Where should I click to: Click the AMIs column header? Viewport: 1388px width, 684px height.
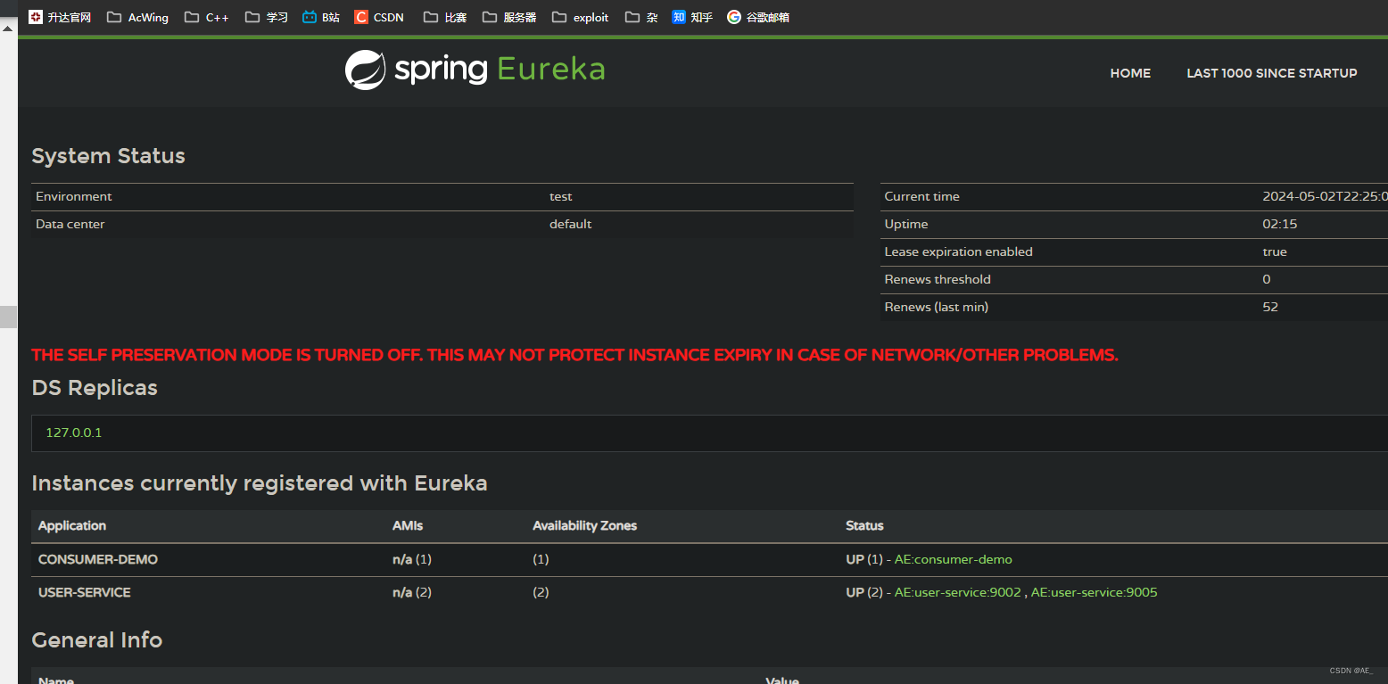408,525
